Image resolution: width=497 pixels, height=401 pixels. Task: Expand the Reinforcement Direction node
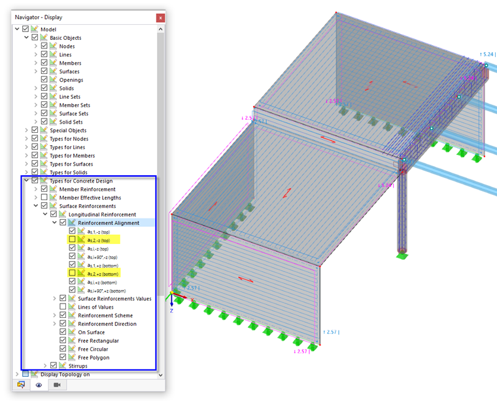pos(54,324)
